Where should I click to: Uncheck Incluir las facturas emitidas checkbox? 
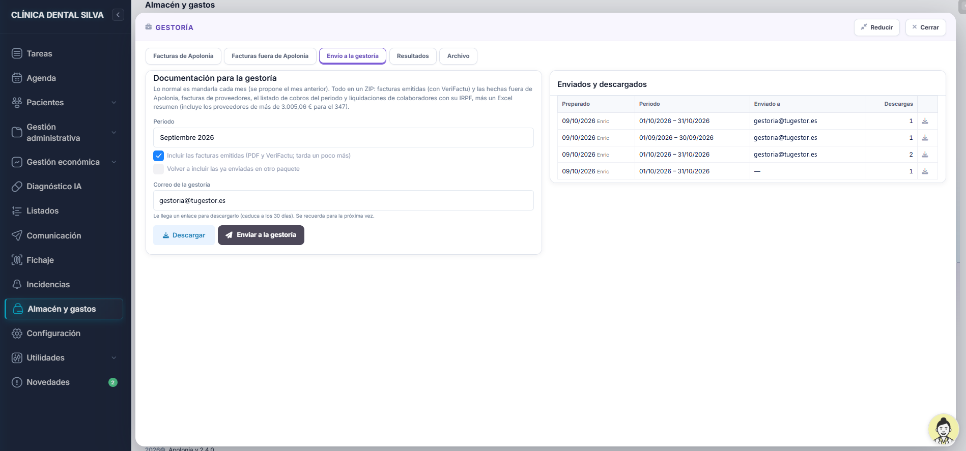(x=159, y=156)
